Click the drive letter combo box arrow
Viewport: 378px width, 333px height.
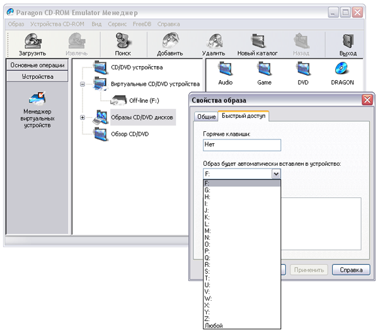[276, 173]
